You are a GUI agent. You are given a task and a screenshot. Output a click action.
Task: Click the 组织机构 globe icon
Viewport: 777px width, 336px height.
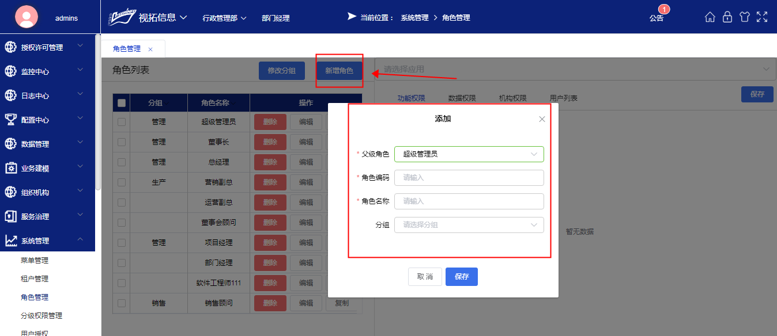[11, 192]
